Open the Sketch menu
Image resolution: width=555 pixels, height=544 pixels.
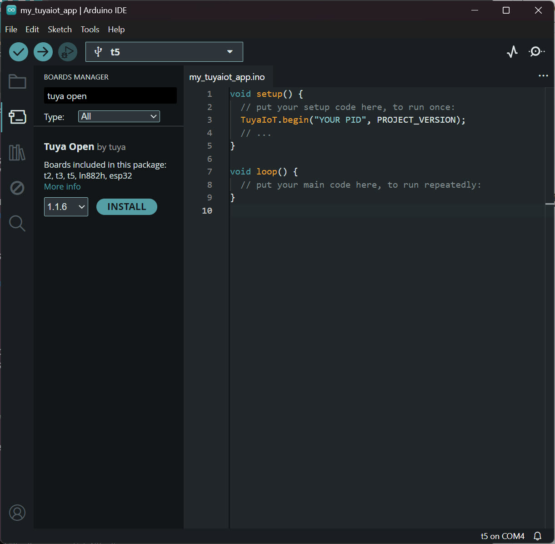60,29
